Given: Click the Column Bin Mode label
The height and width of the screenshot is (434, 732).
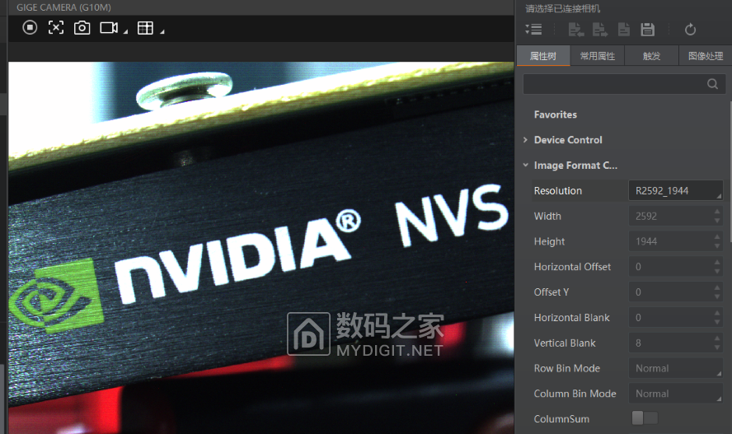Looking at the screenshot, I should (575, 394).
